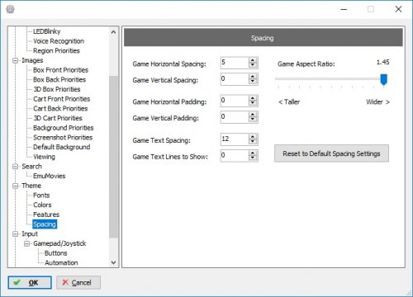Image resolution: width=413 pixels, height=297 pixels.
Task: Open Screenshot Priorities
Action: pyautogui.click(x=63, y=137)
